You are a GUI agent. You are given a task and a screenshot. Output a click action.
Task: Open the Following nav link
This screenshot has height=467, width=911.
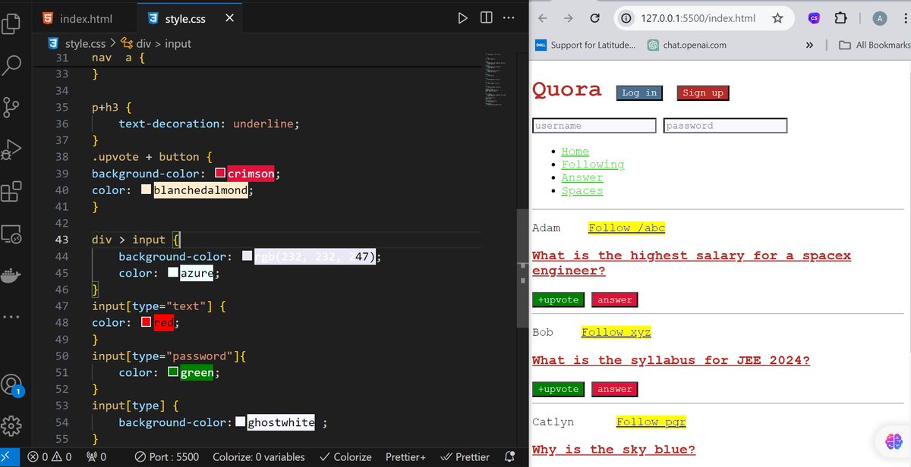(x=593, y=165)
